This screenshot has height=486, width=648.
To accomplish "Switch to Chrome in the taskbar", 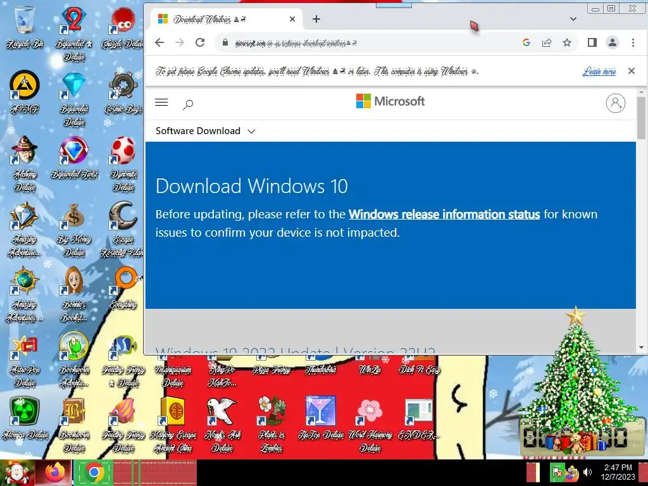I will click(x=94, y=473).
